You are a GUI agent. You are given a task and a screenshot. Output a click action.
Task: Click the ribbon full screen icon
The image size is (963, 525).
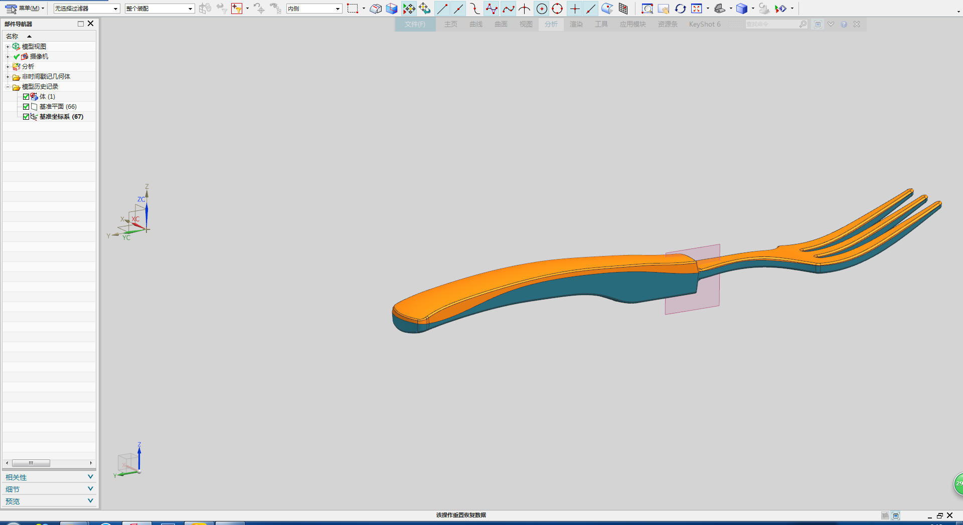pos(818,24)
